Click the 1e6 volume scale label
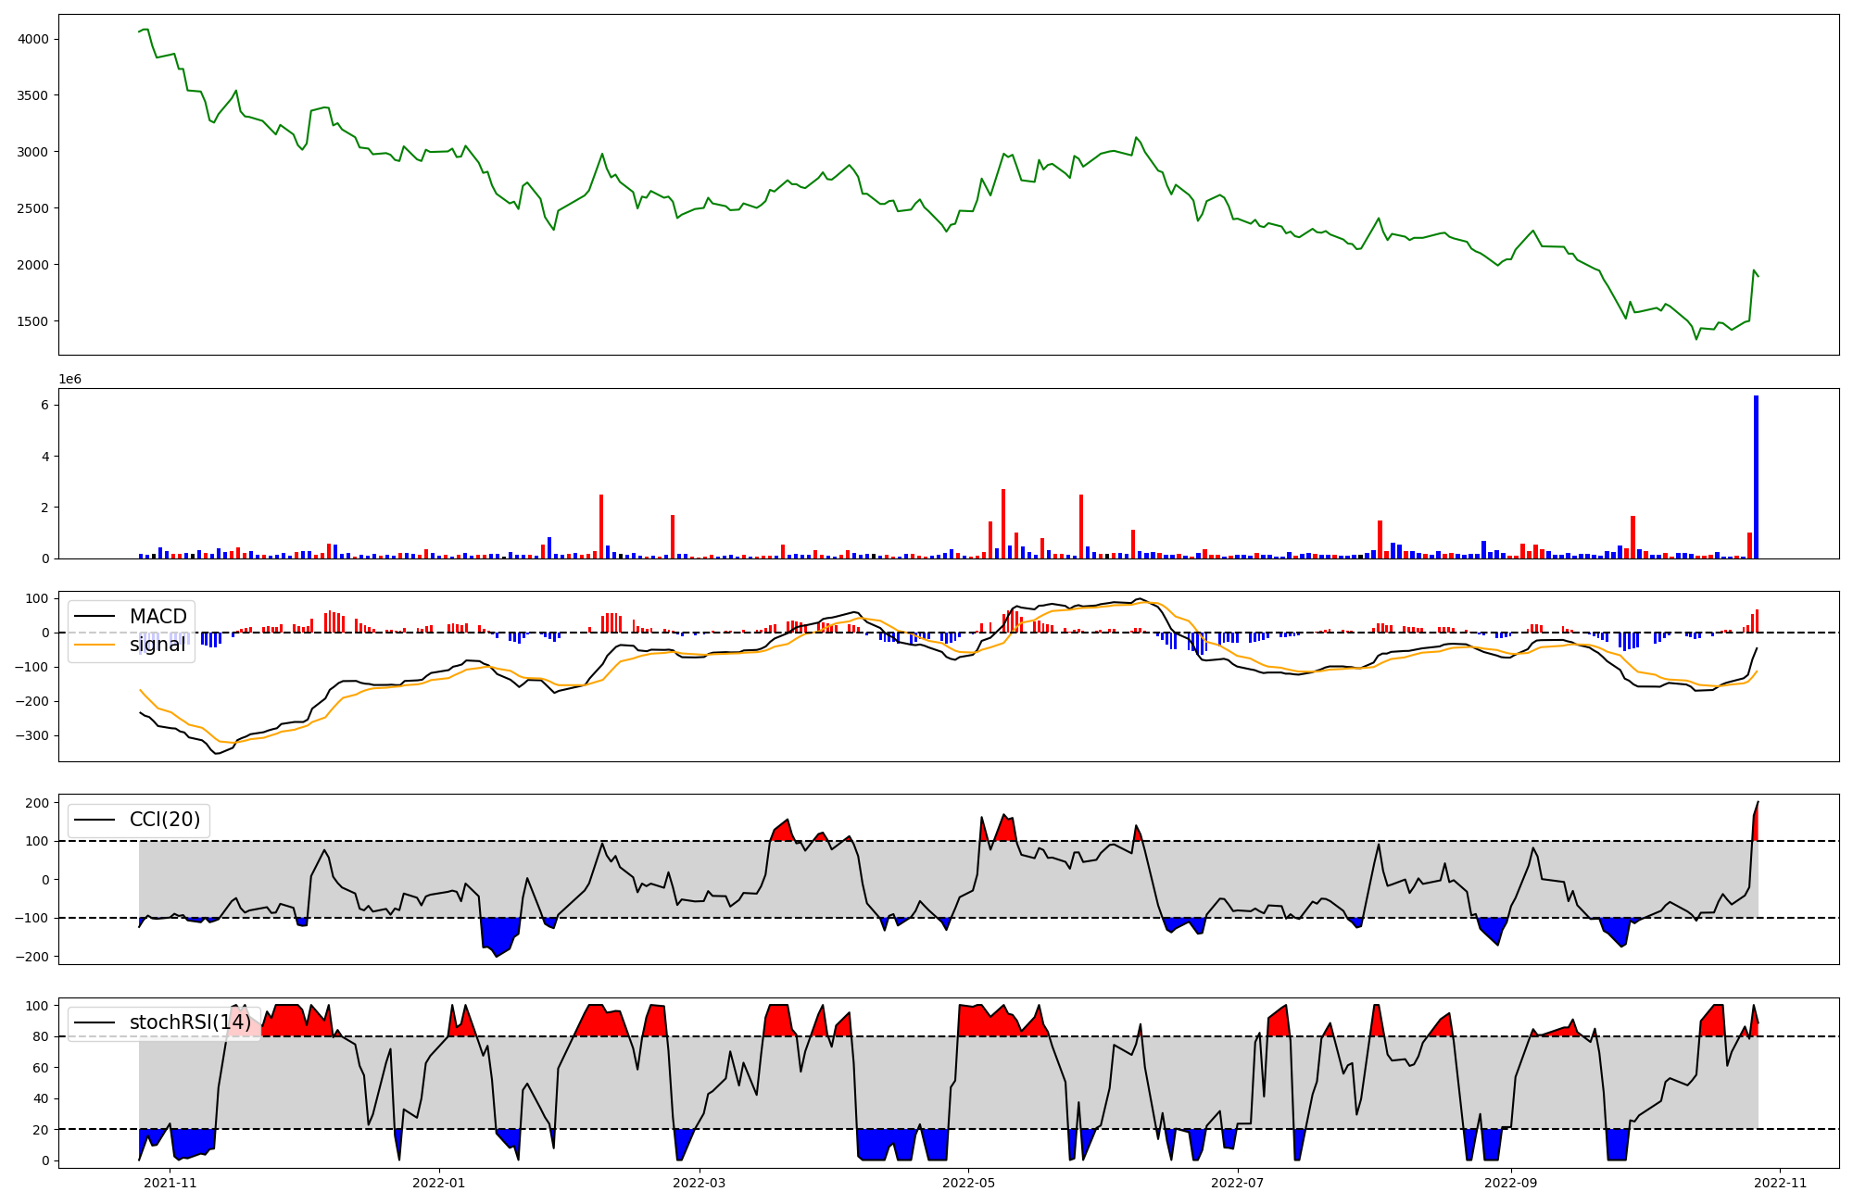The image size is (1853, 1204). pos(69,380)
